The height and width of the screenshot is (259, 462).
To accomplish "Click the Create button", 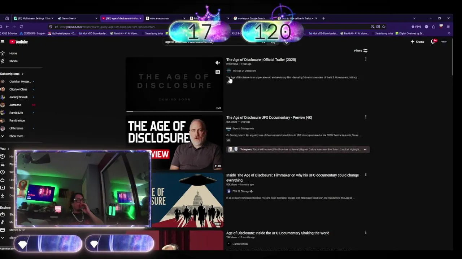I will [x=417, y=42].
